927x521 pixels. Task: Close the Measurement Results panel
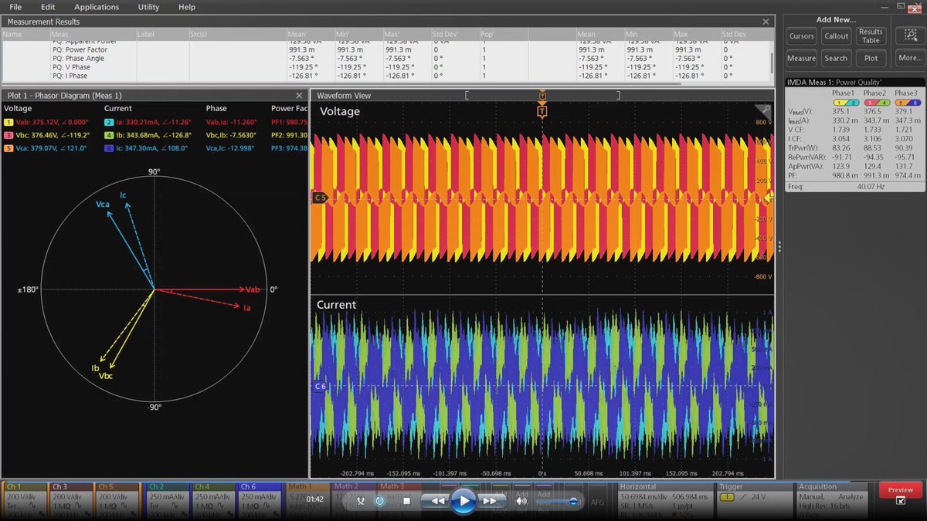coord(765,22)
